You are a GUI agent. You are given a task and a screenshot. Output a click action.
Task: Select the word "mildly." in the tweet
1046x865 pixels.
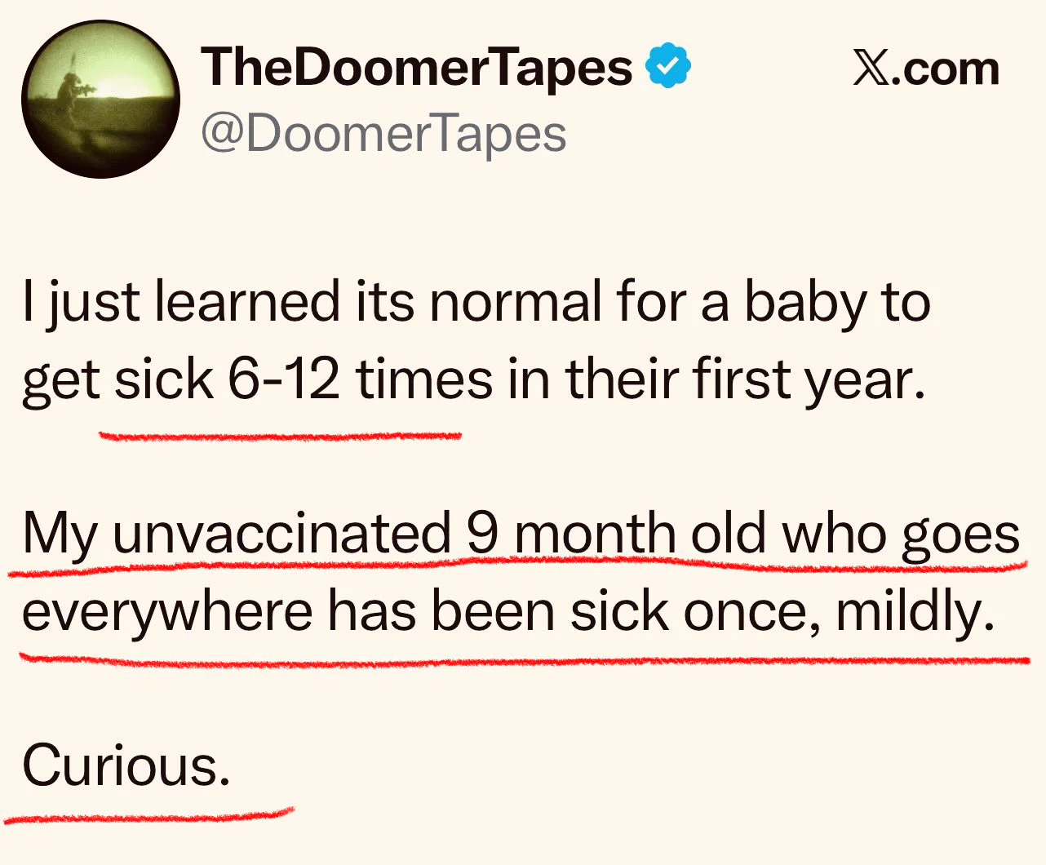tap(915, 613)
